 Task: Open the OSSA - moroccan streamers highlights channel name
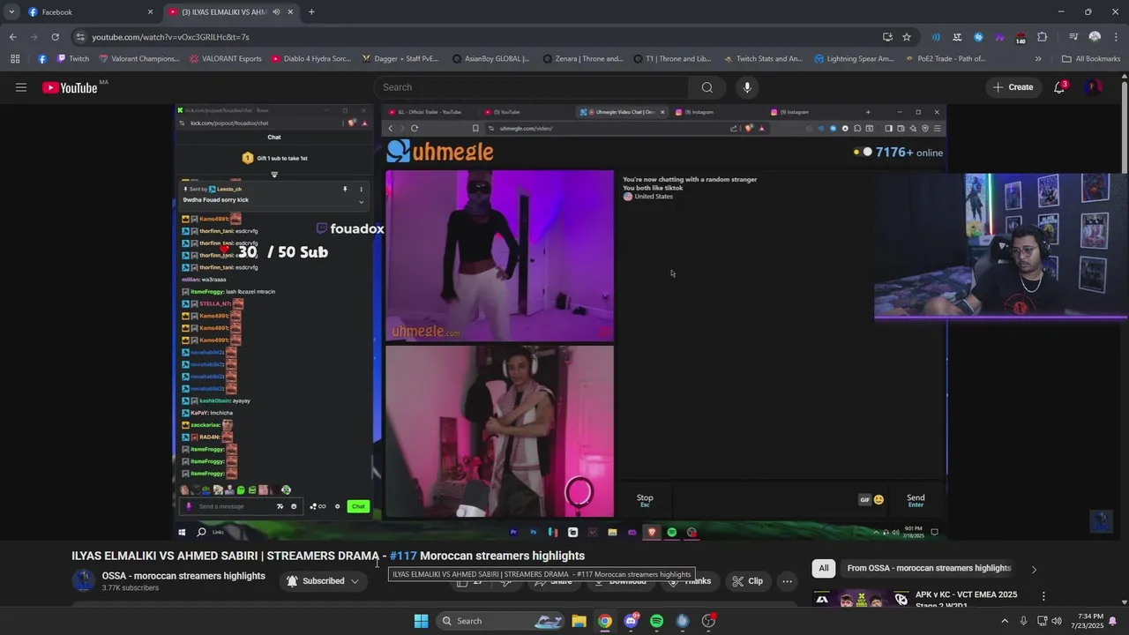point(183,576)
